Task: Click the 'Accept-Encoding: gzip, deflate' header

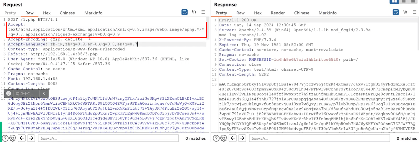Action: click(x=45, y=39)
